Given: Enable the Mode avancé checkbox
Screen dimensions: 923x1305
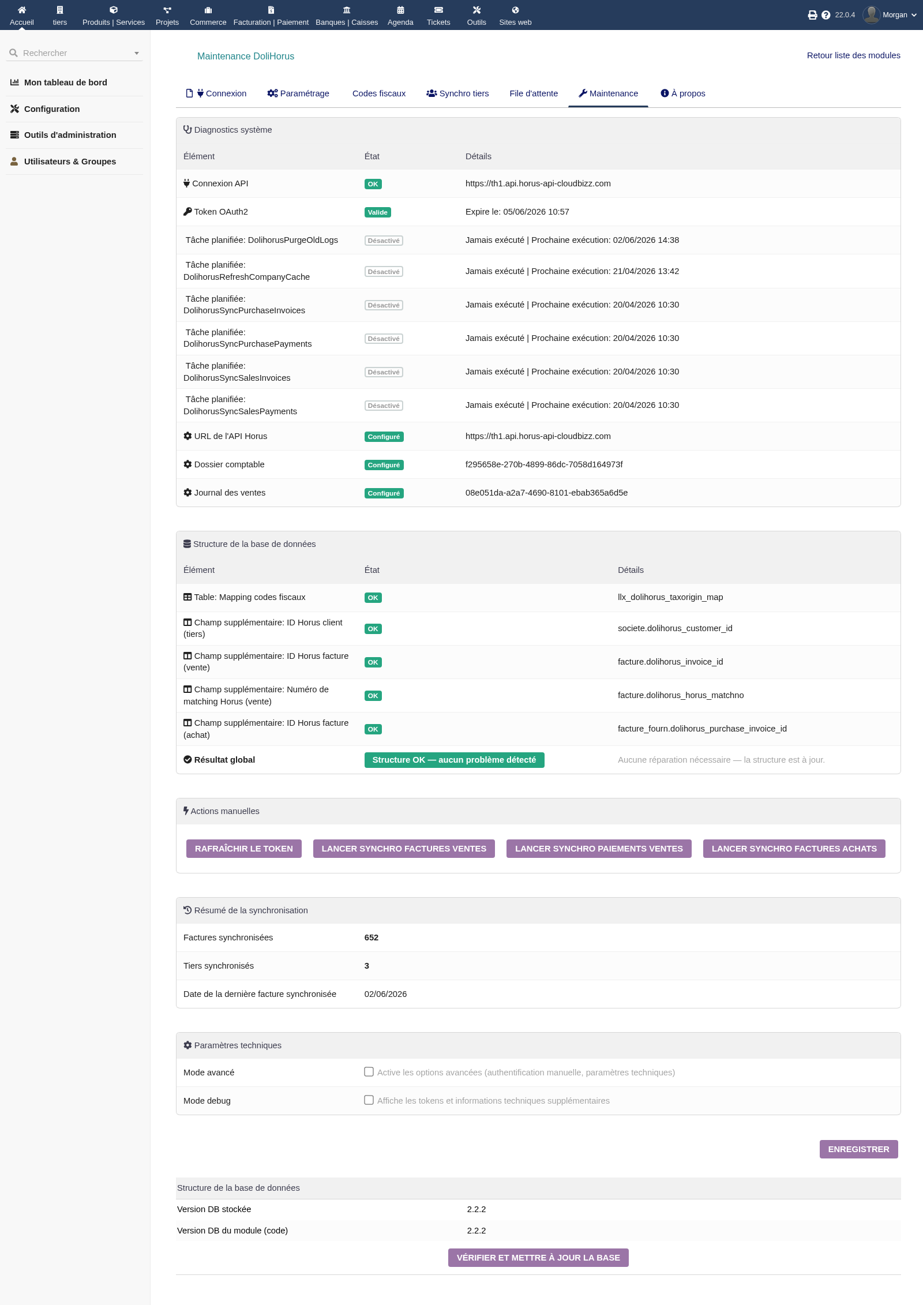Looking at the screenshot, I should (369, 1072).
